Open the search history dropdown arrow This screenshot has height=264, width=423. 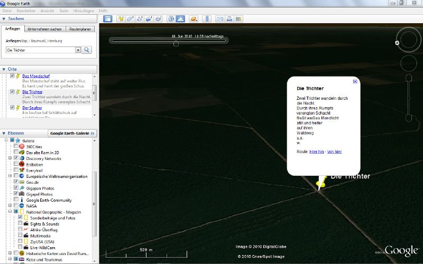(x=78, y=50)
